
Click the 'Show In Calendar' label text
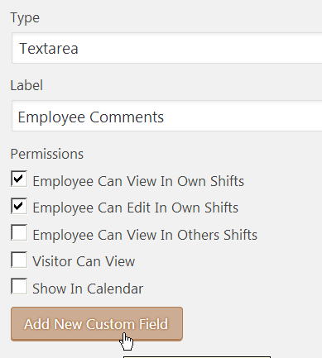click(x=88, y=289)
